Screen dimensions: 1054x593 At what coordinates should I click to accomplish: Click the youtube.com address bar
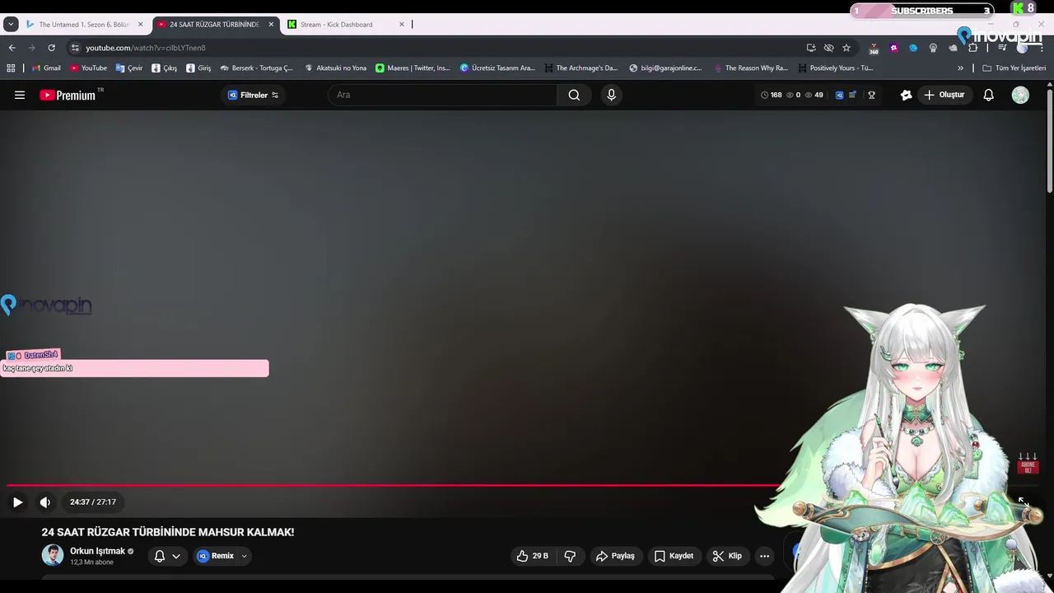point(445,48)
